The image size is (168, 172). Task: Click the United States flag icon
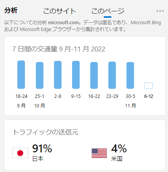pos(99,153)
